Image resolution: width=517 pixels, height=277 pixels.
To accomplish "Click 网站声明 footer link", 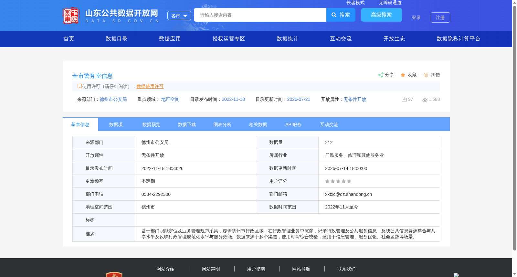I will tap(211, 269).
